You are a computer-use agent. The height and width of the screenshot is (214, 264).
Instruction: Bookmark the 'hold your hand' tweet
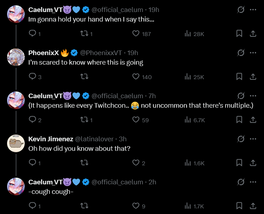pyautogui.click(x=239, y=34)
